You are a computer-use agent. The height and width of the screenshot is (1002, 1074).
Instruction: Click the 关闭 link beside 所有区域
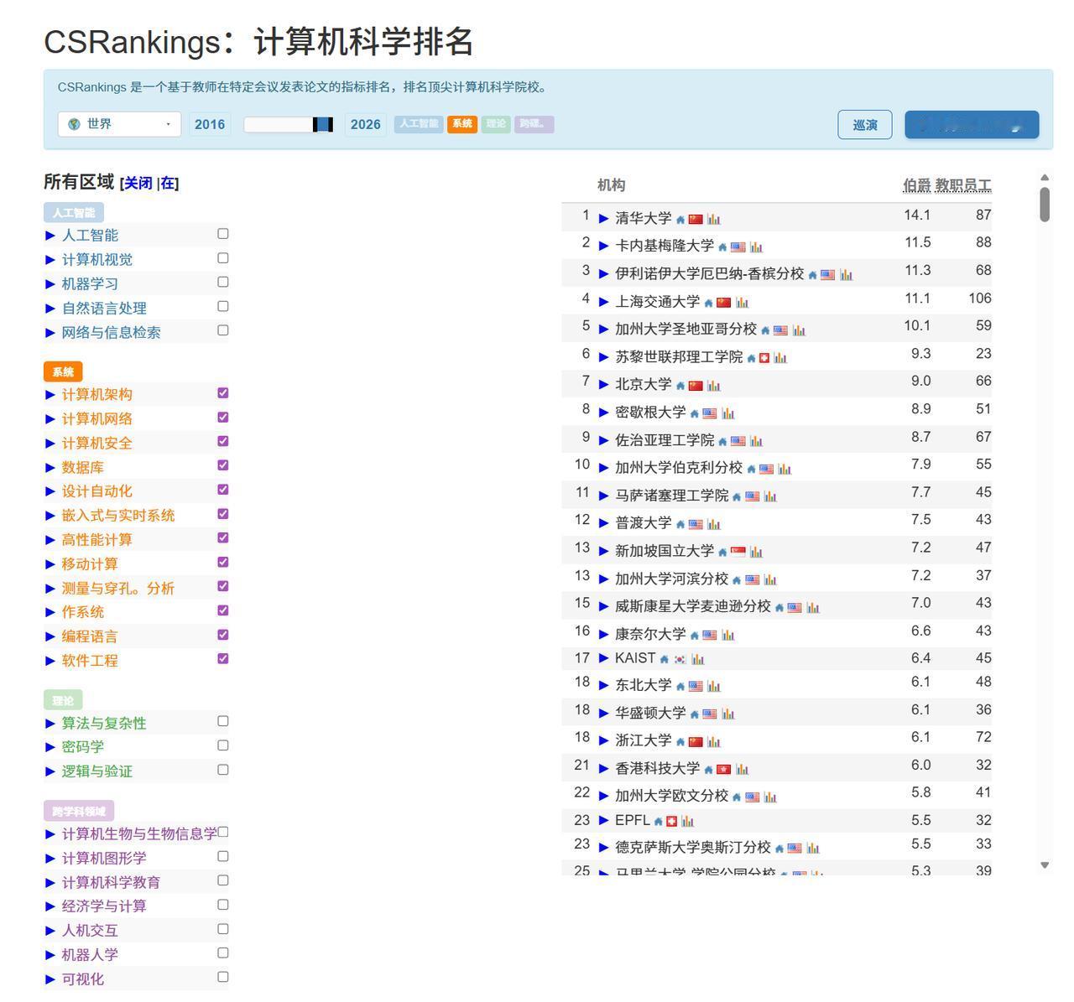[138, 183]
